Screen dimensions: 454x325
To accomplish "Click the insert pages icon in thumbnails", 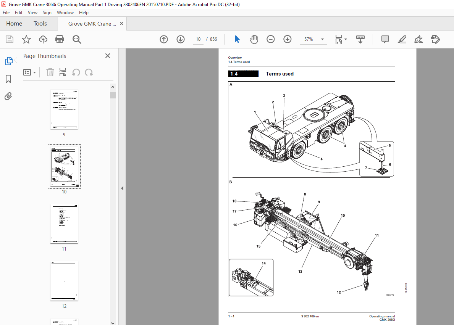I will (63, 72).
